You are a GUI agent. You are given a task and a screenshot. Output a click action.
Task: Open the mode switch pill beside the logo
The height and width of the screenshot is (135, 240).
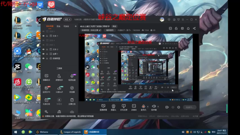click(x=67, y=19)
